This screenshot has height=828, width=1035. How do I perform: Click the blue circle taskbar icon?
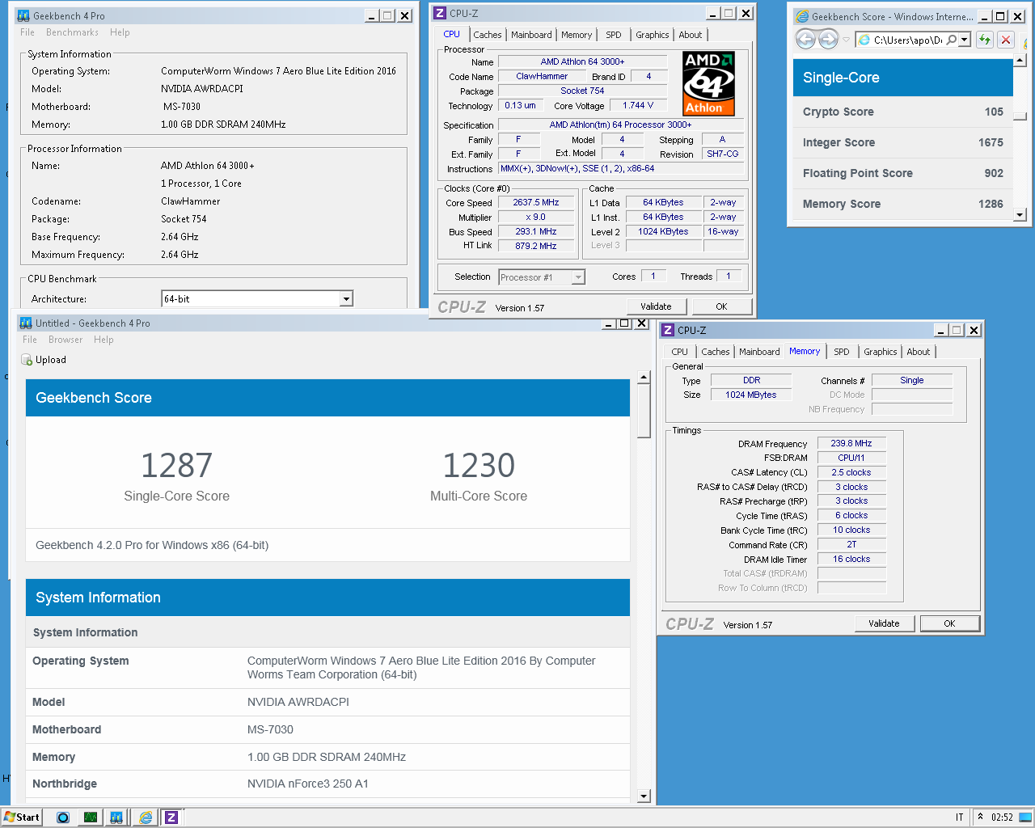tap(63, 817)
